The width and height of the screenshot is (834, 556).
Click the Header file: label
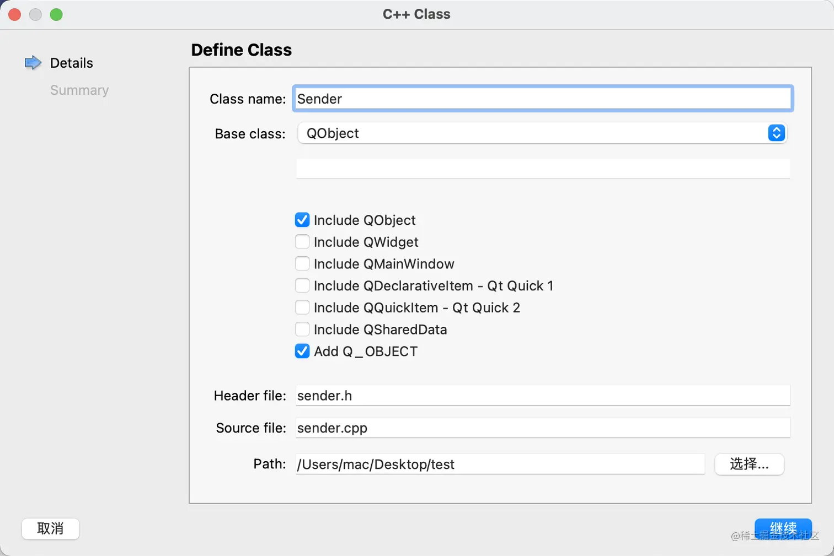click(x=250, y=396)
